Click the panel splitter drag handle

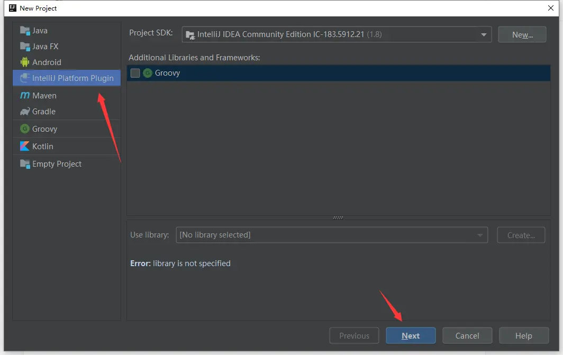[x=338, y=217]
